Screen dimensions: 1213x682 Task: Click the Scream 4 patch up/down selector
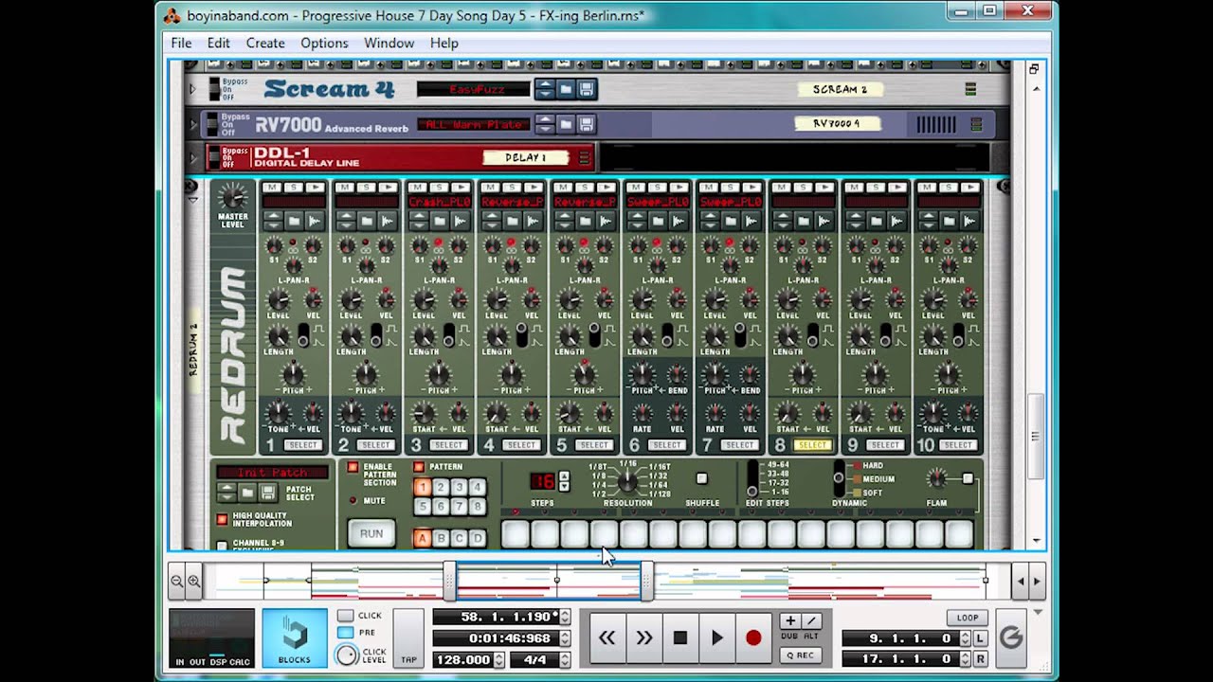545,89
